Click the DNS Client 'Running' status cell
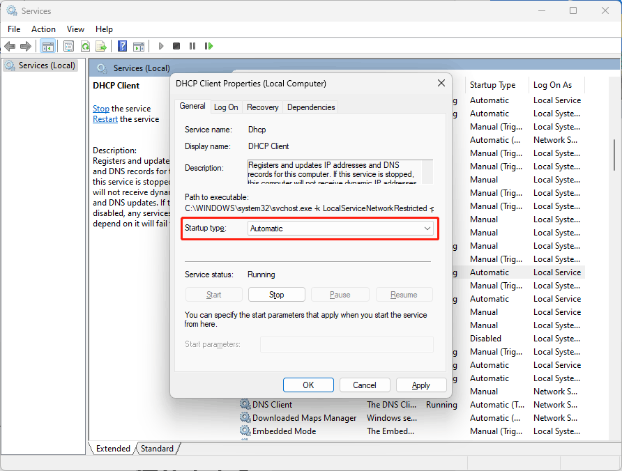 [441, 405]
